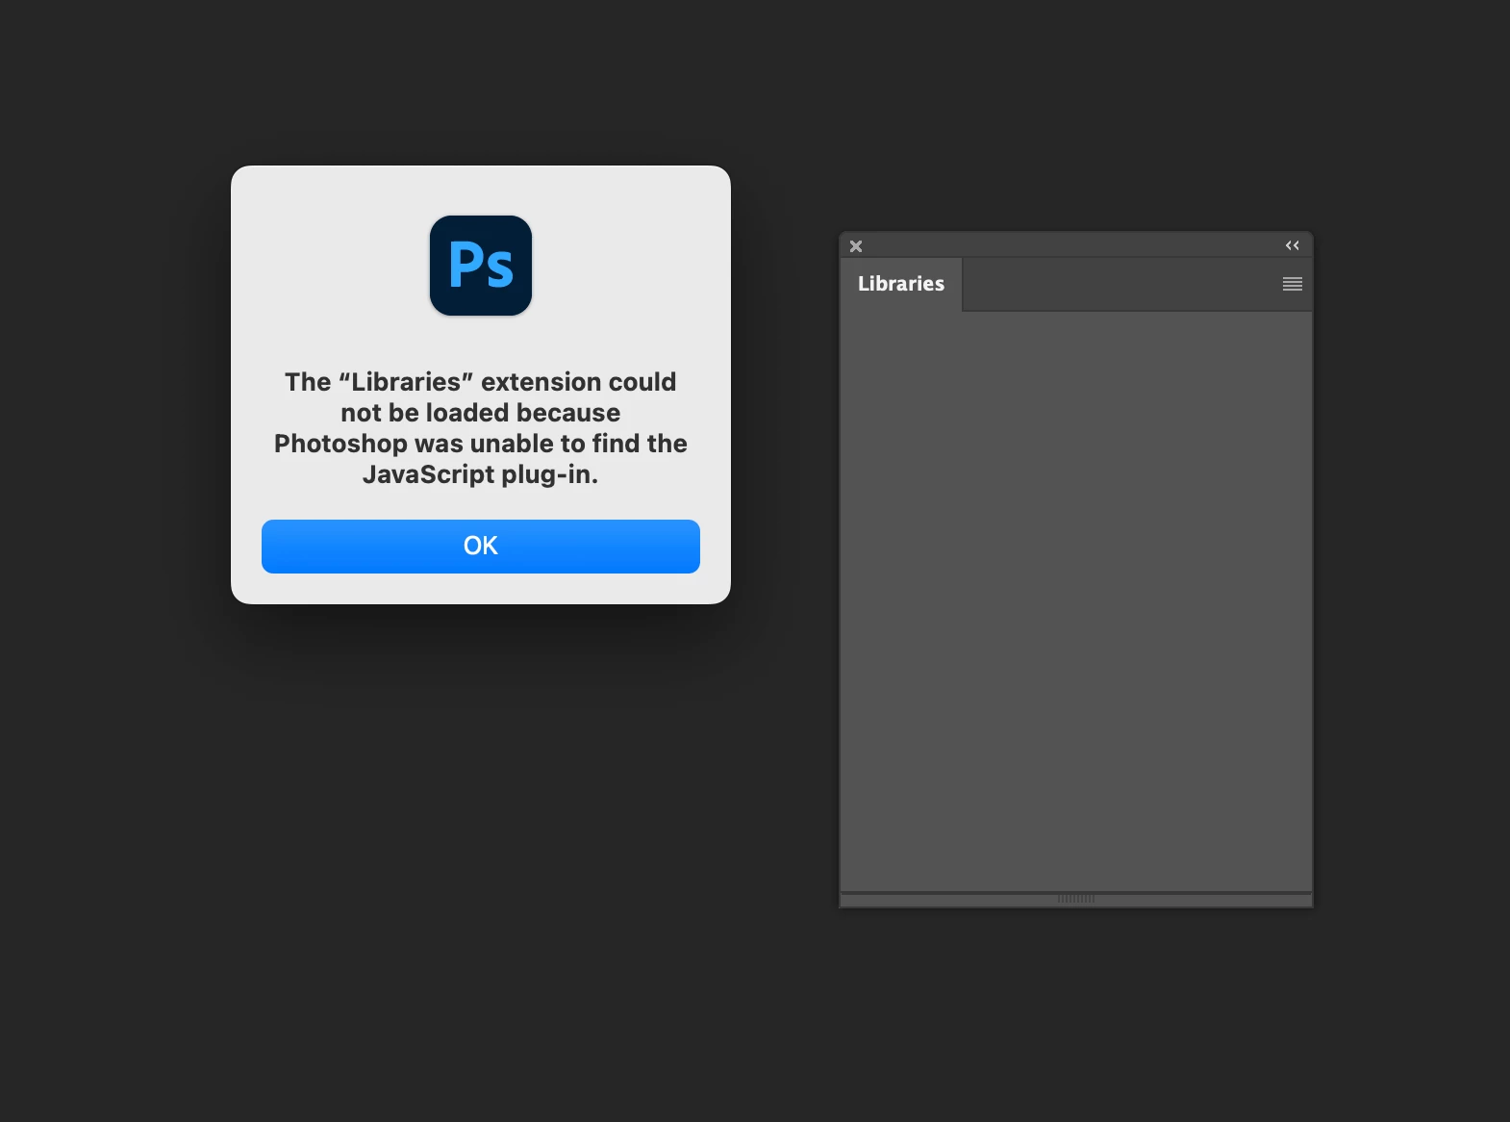This screenshot has width=1510, height=1122.
Task: Click the error text "JavaScript plug-in."
Action: [x=481, y=474]
